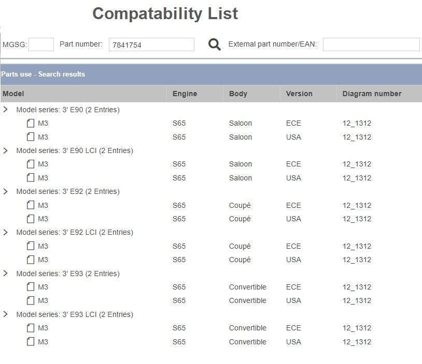Click the magnifying glass search icon

[x=214, y=44]
